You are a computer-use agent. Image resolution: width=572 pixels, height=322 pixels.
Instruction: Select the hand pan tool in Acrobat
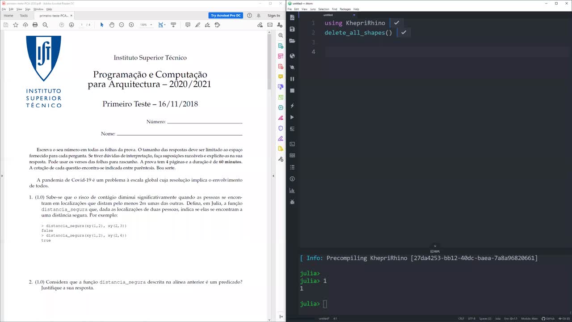click(x=112, y=25)
